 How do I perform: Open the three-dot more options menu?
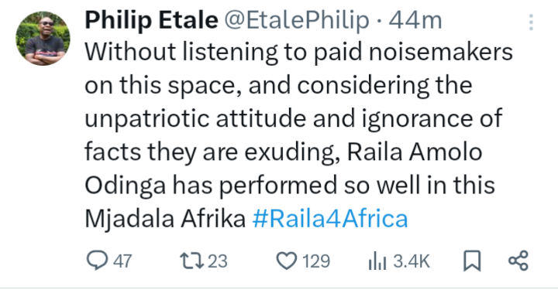(531, 22)
